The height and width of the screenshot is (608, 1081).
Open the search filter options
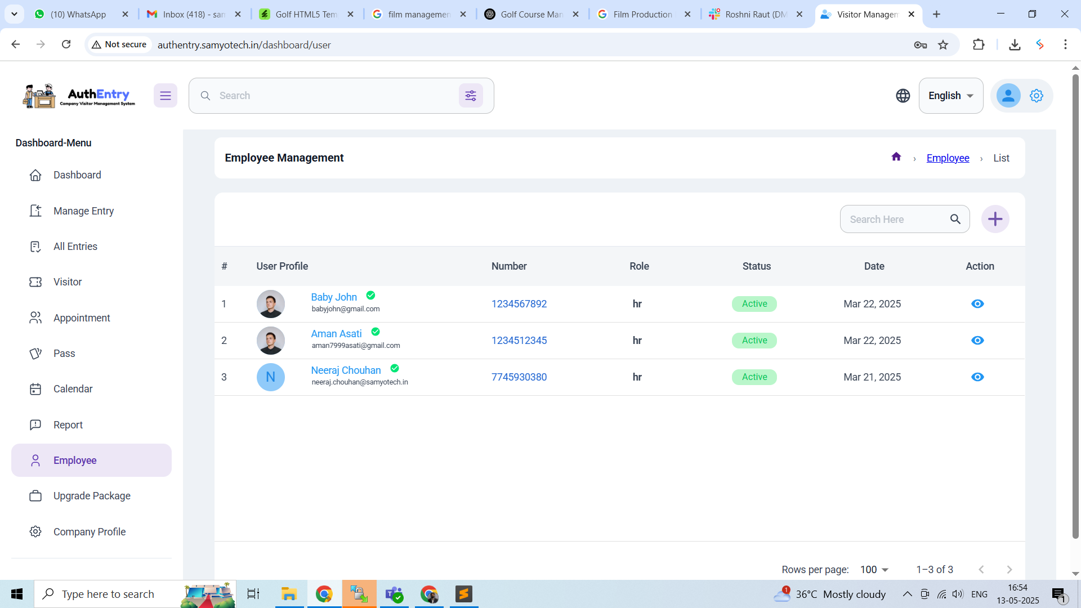coord(471,95)
